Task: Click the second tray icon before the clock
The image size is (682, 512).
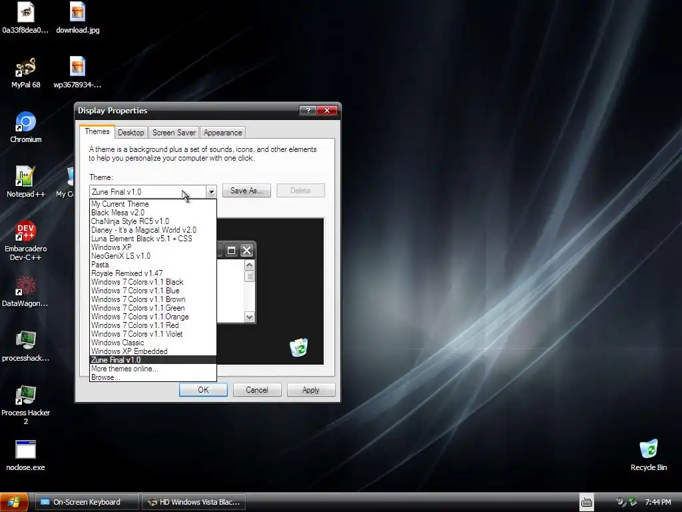Action: [633, 502]
